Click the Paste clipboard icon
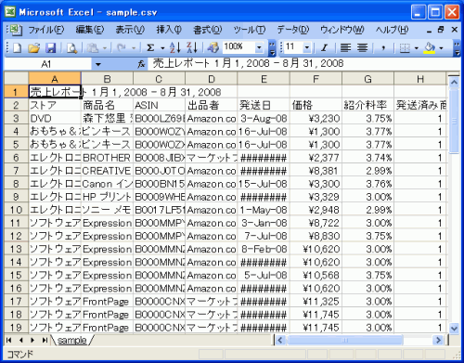Image resolution: width=464 pixels, height=363 pixels. [93, 47]
